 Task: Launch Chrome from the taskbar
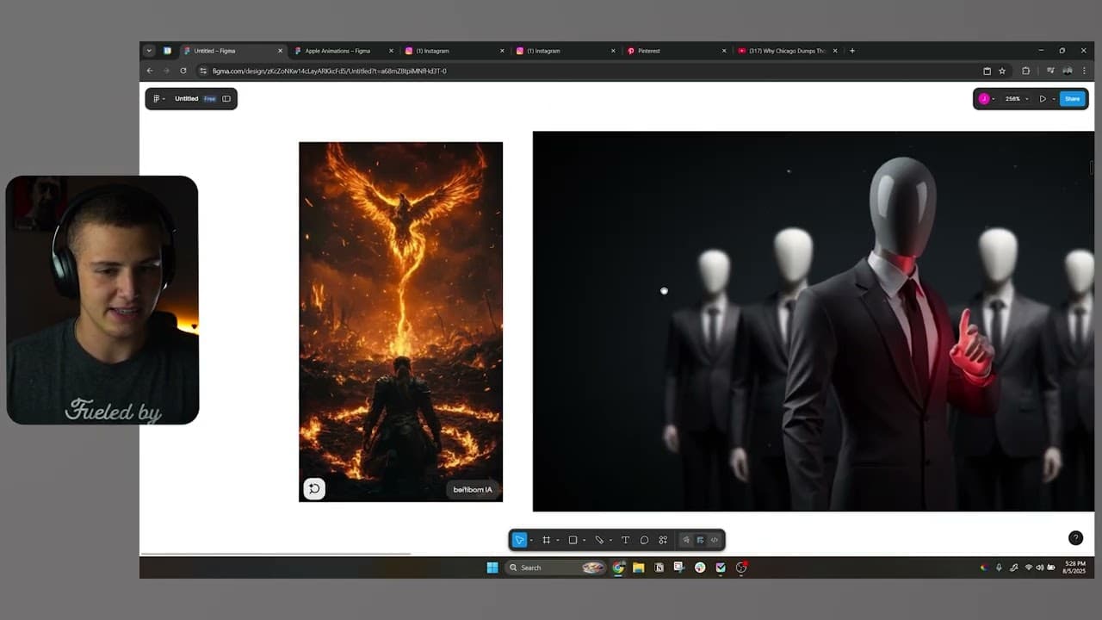pos(618,567)
